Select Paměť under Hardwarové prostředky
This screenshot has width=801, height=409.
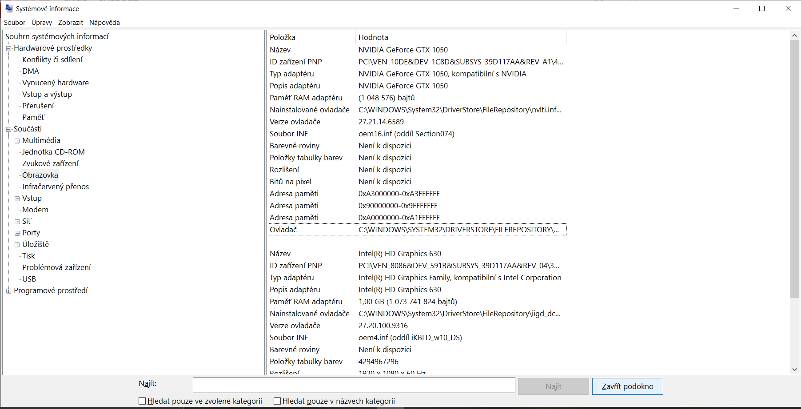[x=33, y=117]
